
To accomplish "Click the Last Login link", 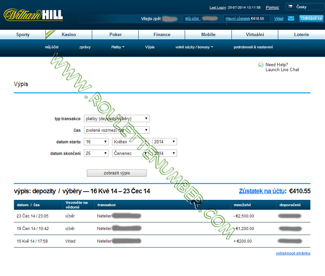I will 218,8.
